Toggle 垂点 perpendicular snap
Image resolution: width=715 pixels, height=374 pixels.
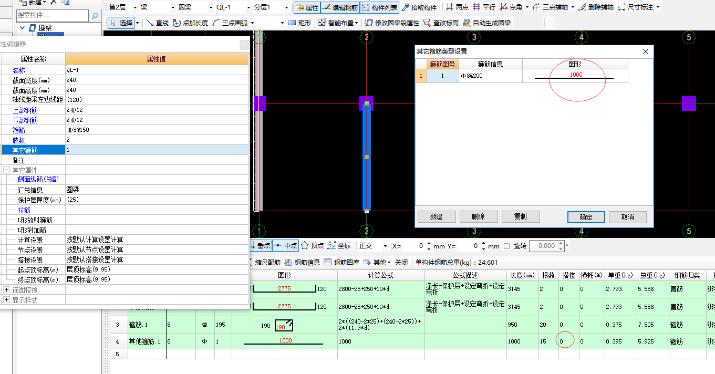tap(260, 245)
